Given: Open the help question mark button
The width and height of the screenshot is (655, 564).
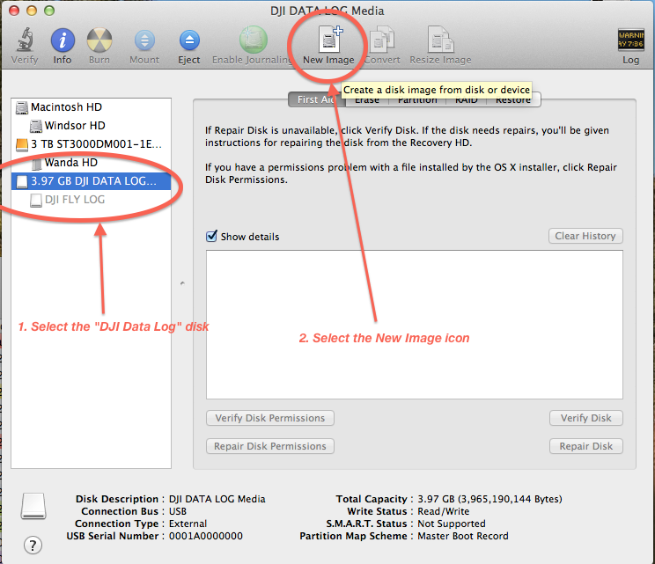Looking at the screenshot, I should click(x=33, y=546).
